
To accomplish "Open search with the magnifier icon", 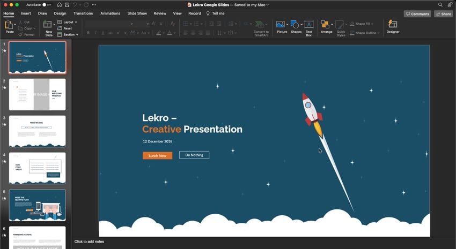I will [440, 5].
